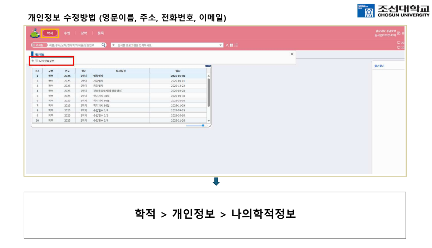This screenshot has height=248, width=432.
Task: Focus the staff search input field
Action: coord(74,45)
